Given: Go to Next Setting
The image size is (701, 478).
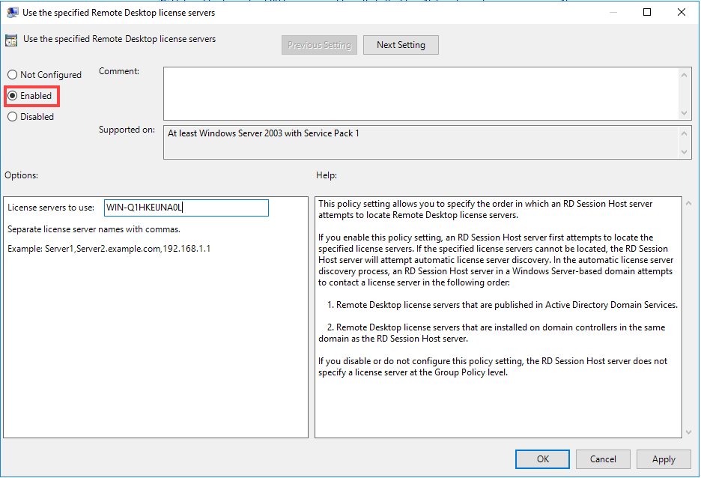Looking at the screenshot, I should [x=401, y=45].
